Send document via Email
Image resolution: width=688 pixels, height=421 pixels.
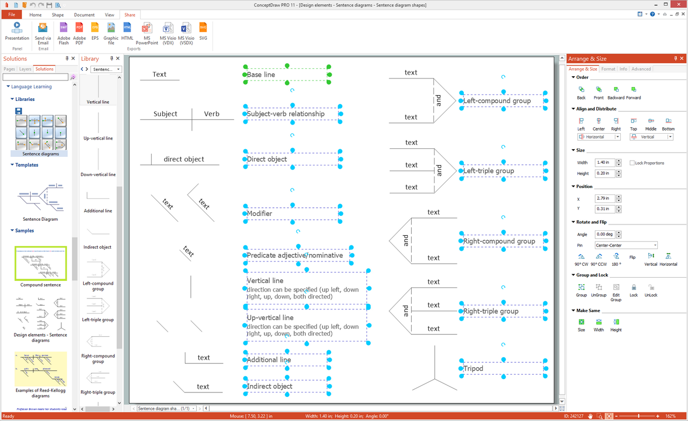coord(43,33)
